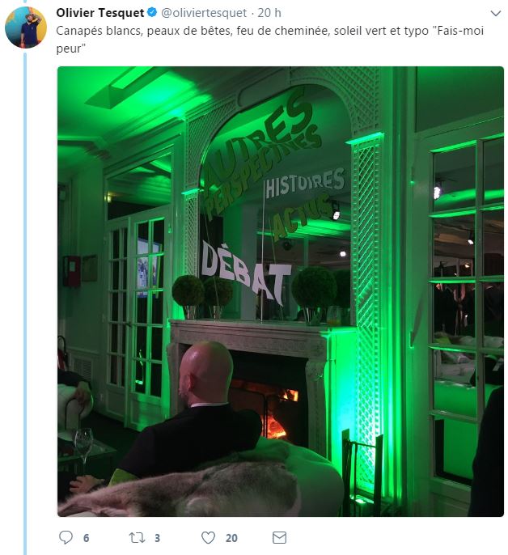
Task: Enlarge the green-lit room photo
Action: click(x=281, y=291)
